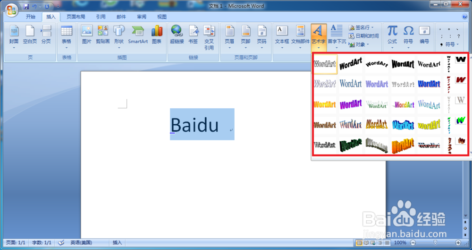The height and width of the screenshot is (250, 472).
Task: Click Next Page arrow on vertical scrollbar
Action: [x=465, y=234]
